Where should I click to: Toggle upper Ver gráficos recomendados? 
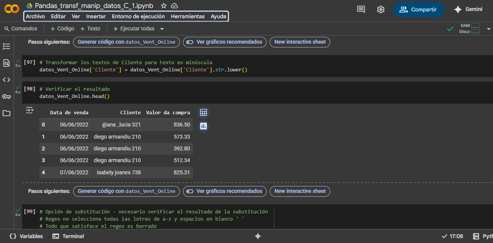click(225, 42)
